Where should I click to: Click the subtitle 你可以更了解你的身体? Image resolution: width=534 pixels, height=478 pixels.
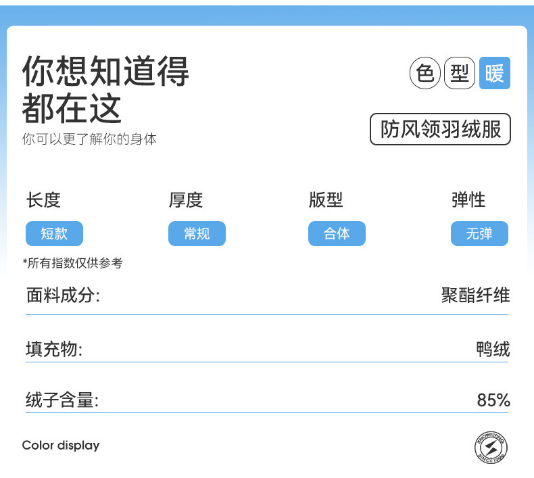pos(89,139)
